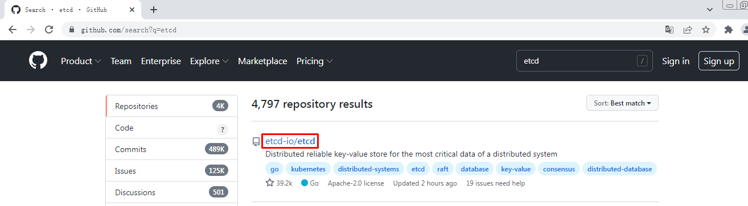Image resolution: width=748 pixels, height=206 pixels.
Task: Expand the Explore dropdown menu
Action: pyautogui.click(x=209, y=61)
